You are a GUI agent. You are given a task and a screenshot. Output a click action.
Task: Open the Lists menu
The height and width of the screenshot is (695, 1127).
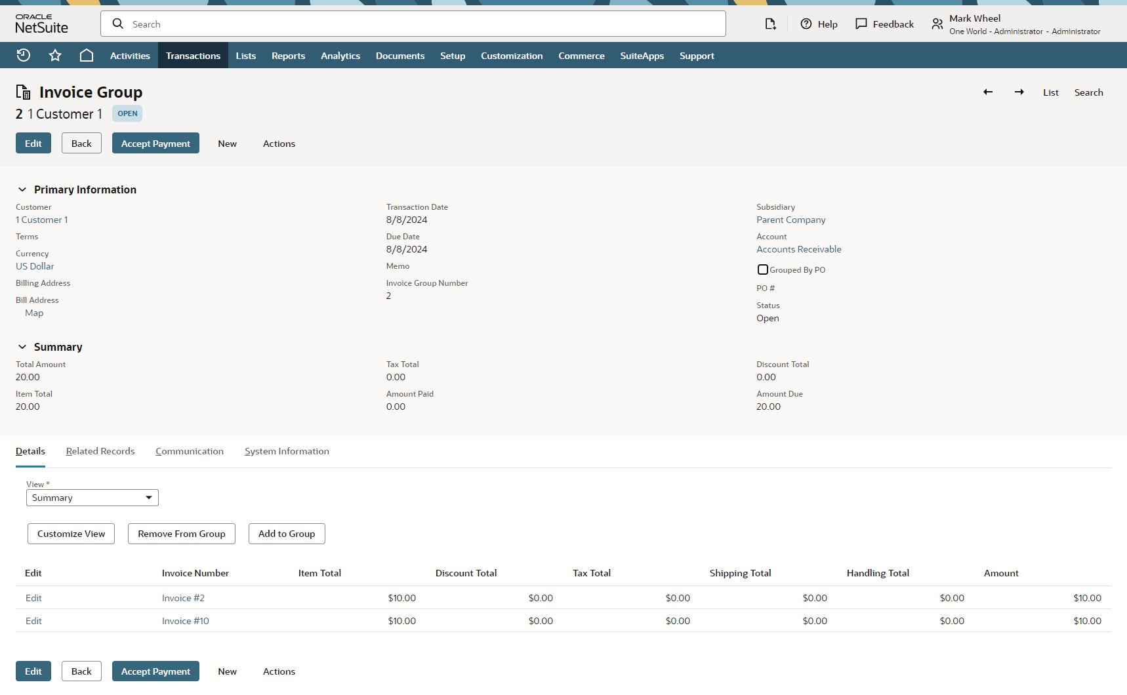click(x=246, y=56)
